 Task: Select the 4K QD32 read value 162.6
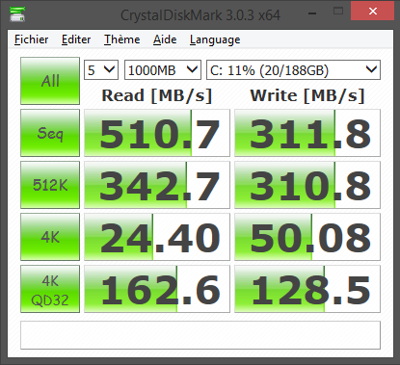coord(157,289)
